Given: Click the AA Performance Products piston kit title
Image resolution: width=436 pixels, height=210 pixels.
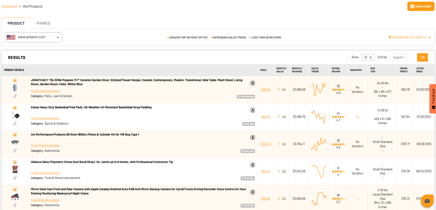Looking at the screenshot, I should click(85, 135).
